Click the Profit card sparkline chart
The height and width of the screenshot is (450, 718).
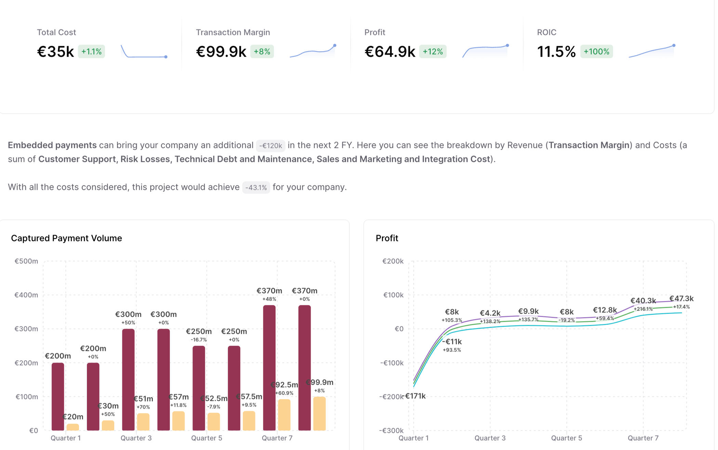tap(485, 51)
